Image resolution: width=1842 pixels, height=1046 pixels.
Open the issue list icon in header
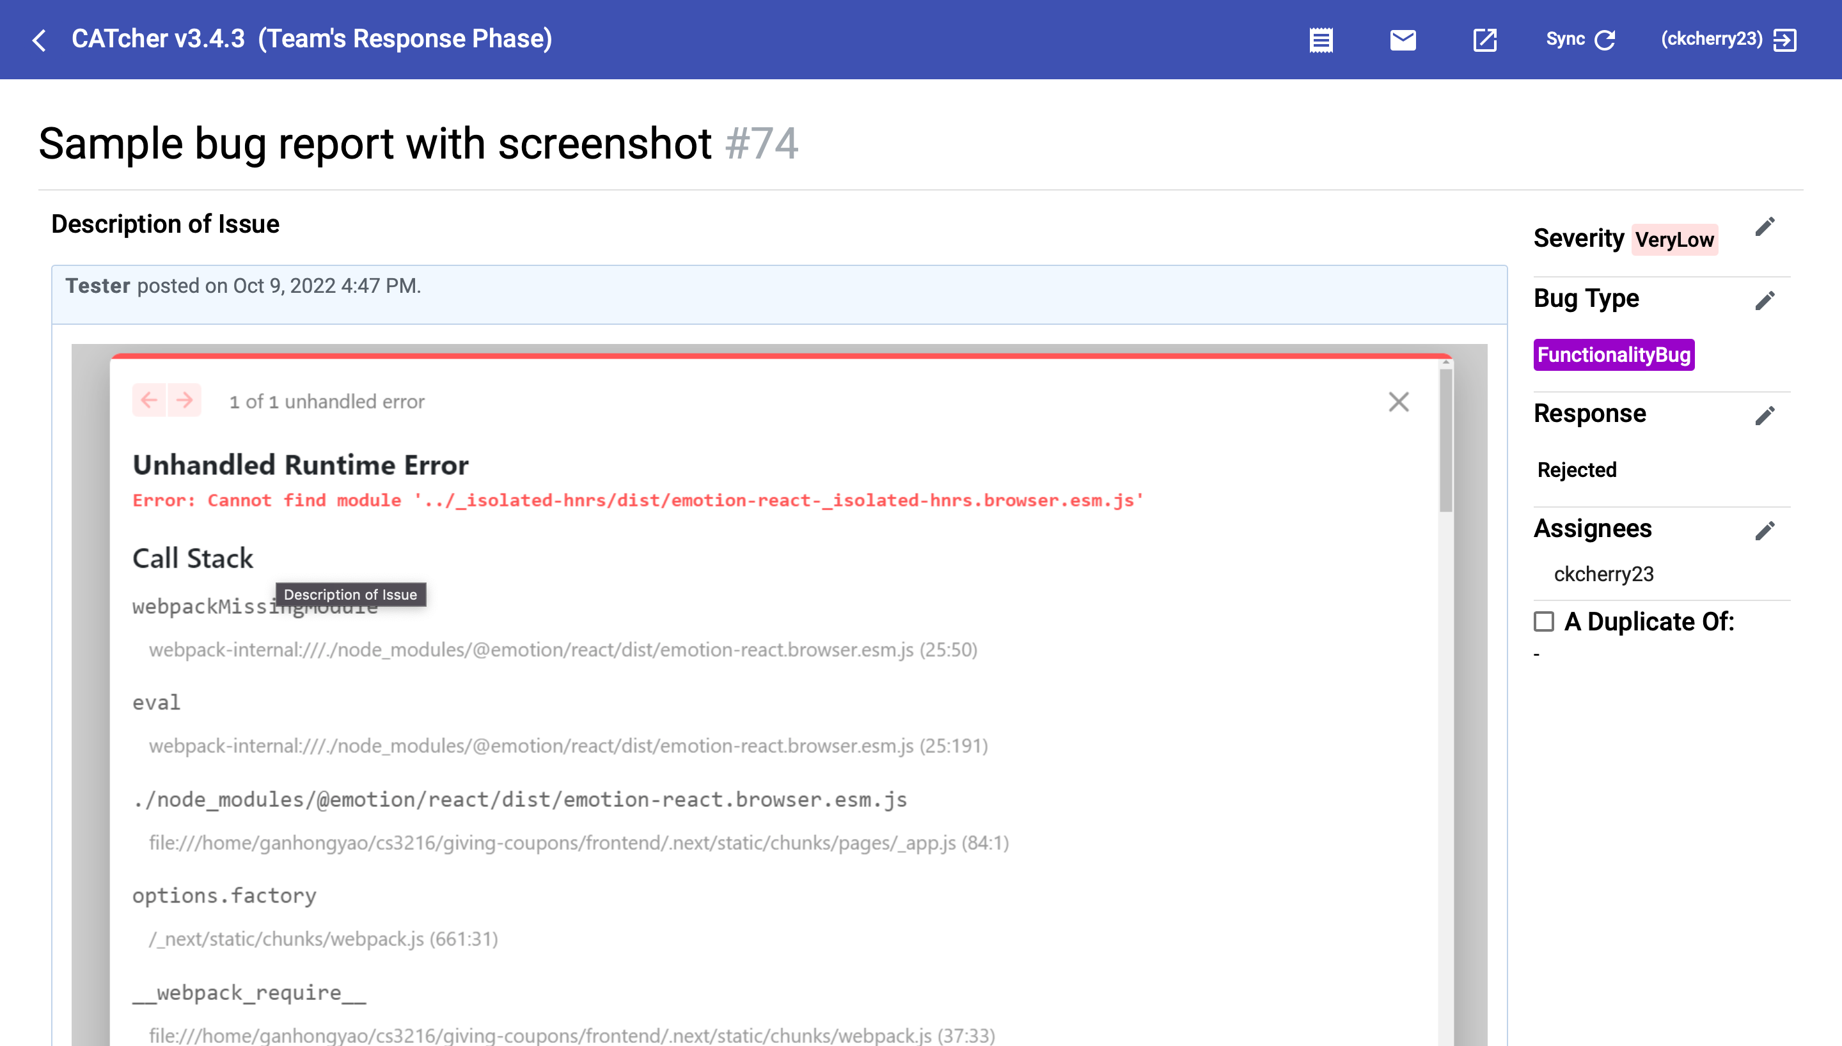(1321, 40)
